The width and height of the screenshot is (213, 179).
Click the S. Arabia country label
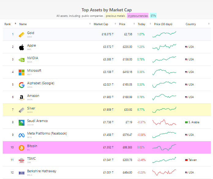click(194, 122)
